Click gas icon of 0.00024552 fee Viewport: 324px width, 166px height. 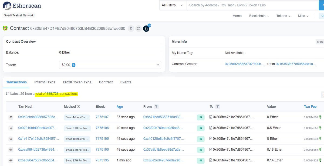pos(320,128)
